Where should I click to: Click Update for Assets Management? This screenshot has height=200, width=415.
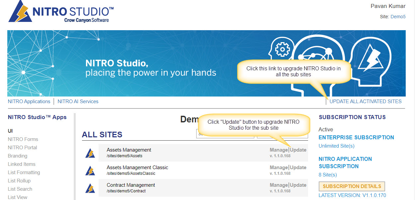(x=298, y=150)
